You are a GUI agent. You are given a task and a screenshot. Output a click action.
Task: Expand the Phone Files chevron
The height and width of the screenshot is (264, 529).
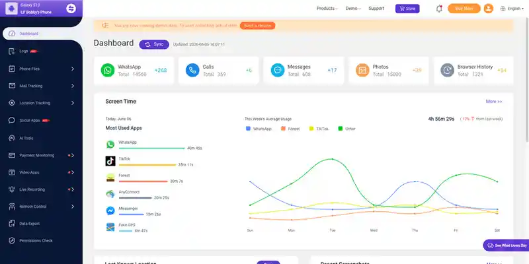pyautogui.click(x=73, y=69)
